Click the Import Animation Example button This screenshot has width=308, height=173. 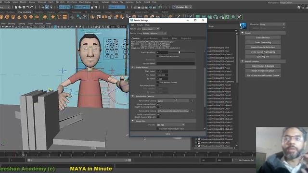point(263,71)
